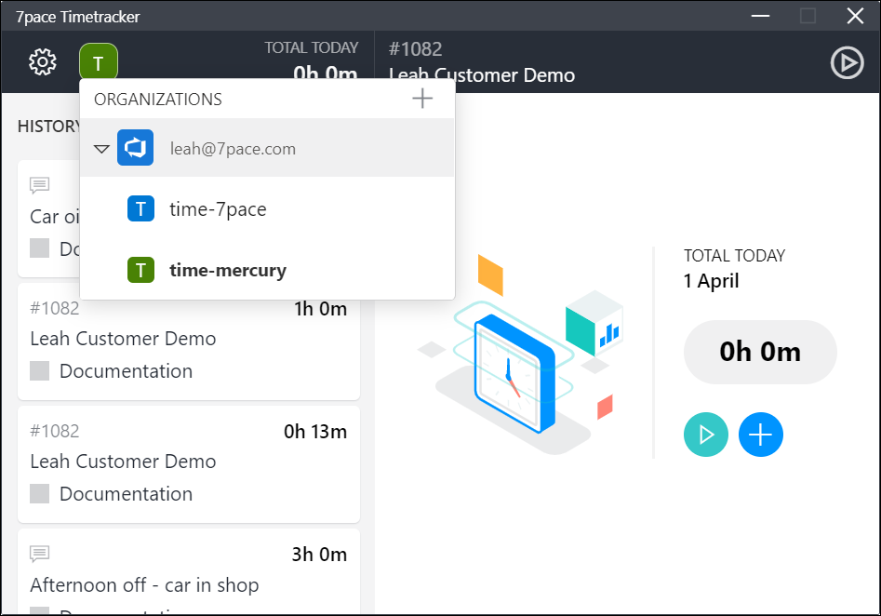The height and width of the screenshot is (616, 881).
Task: Click the Azure DevOps account icon
Action: click(x=136, y=148)
